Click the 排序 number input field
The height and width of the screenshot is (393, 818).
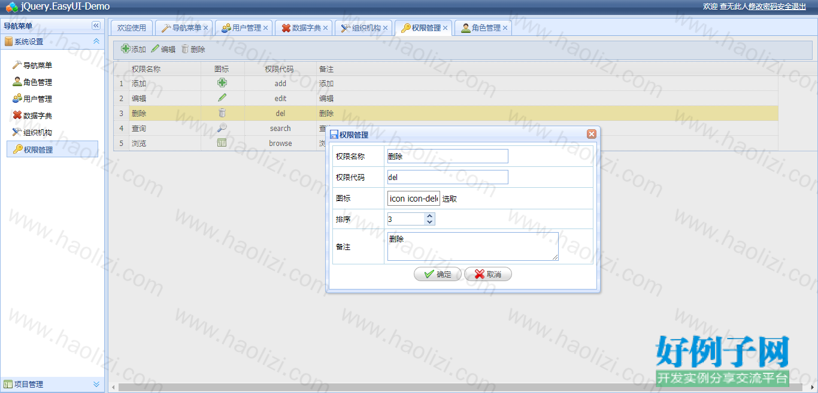(x=406, y=219)
